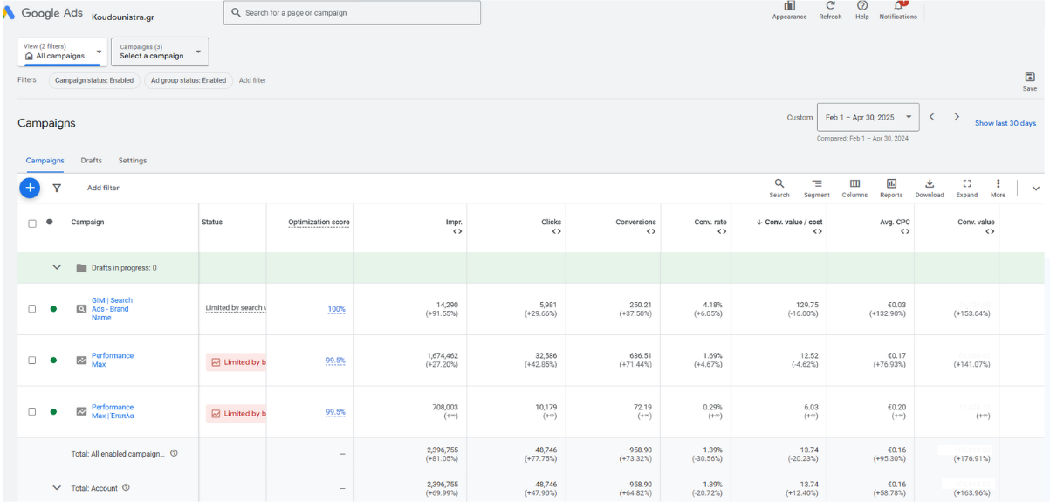Click Limited by budget status for Performance Max
1050x502 pixels.
(236, 361)
